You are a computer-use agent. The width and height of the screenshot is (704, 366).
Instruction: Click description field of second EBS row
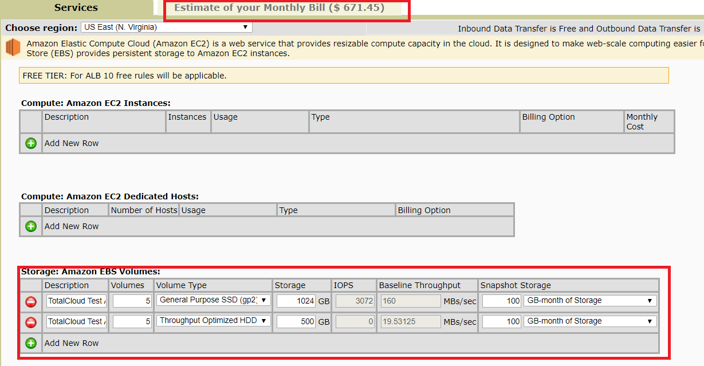coord(76,322)
